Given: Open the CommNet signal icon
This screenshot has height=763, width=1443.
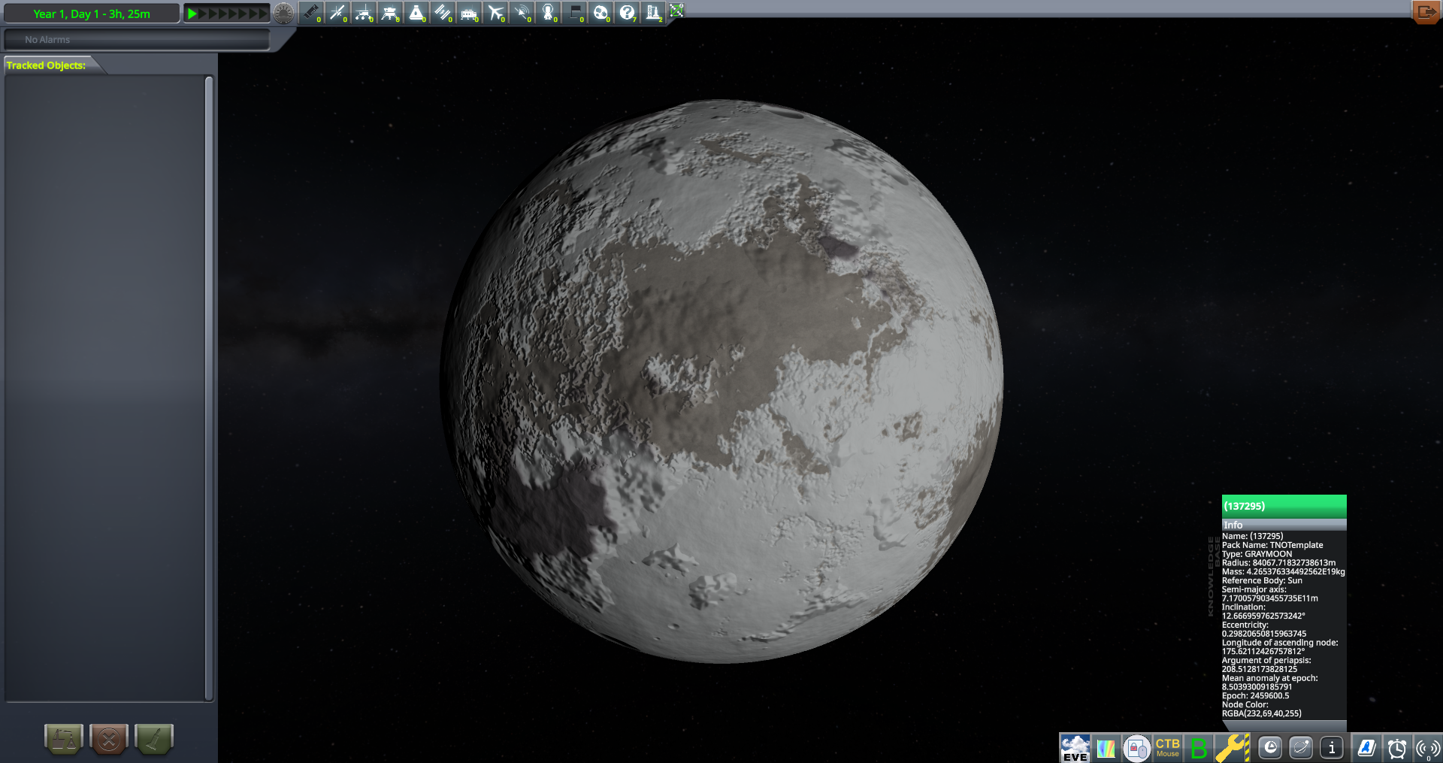Looking at the screenshot, I should click(x=1426, y=748).
